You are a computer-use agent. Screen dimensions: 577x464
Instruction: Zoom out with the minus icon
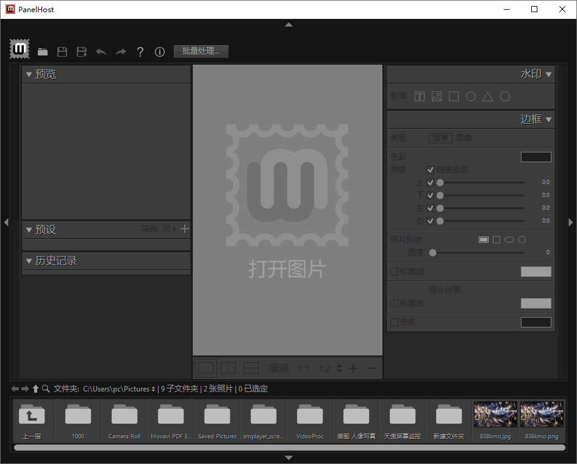click(x=371, y=368)
